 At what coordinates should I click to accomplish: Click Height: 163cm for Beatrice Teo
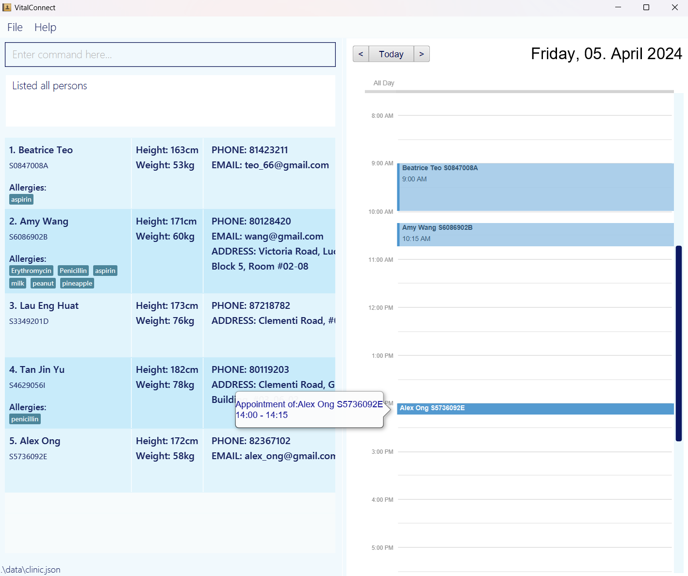(167, 150)
